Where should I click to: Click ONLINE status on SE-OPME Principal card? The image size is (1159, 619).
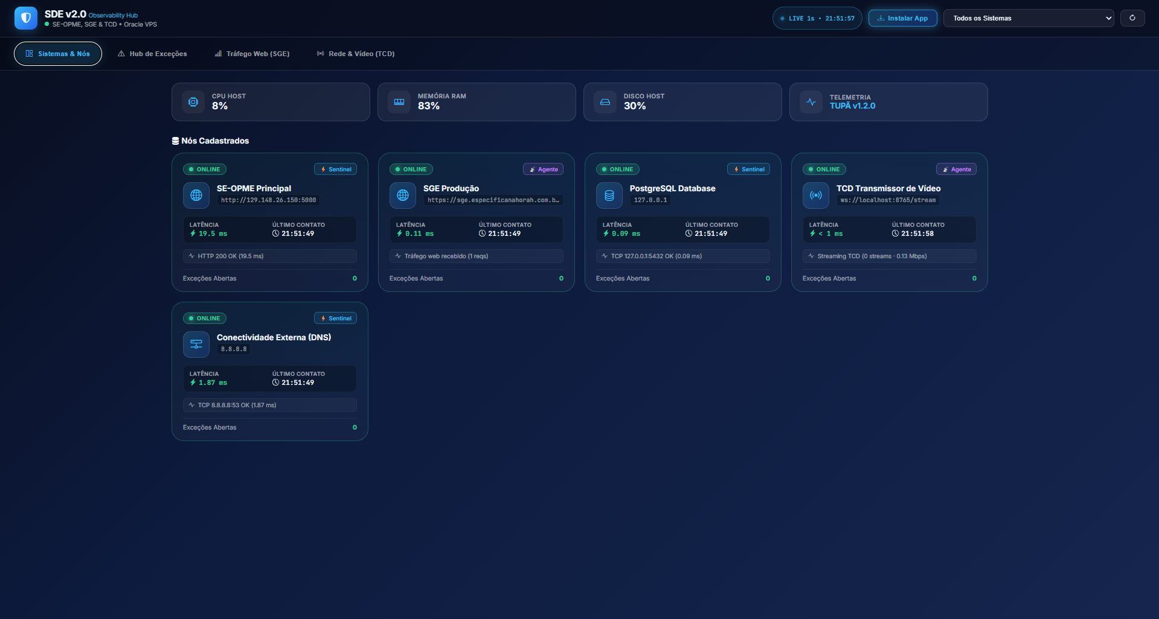pos(205,170)
